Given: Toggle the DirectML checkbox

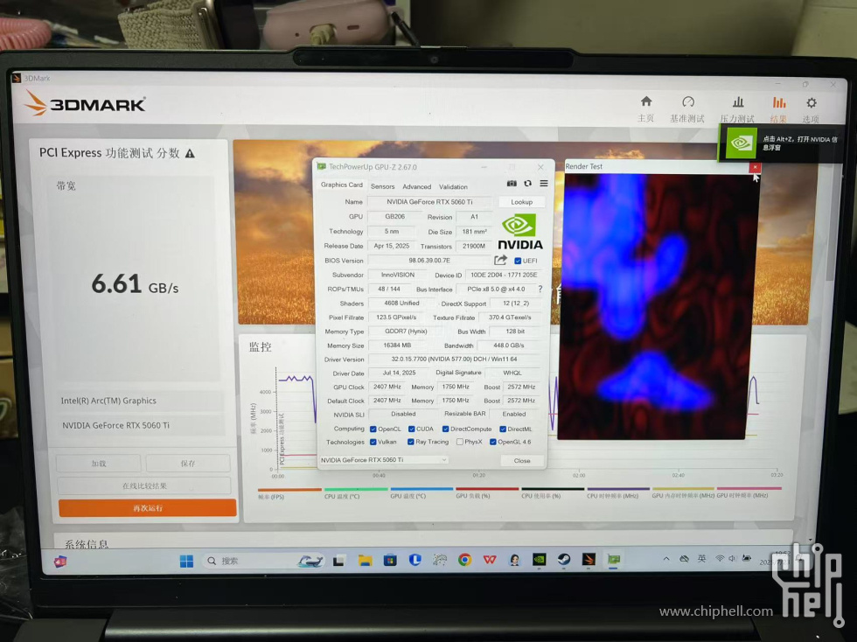Looking at the screenshot, I should [x=503, y=429].
